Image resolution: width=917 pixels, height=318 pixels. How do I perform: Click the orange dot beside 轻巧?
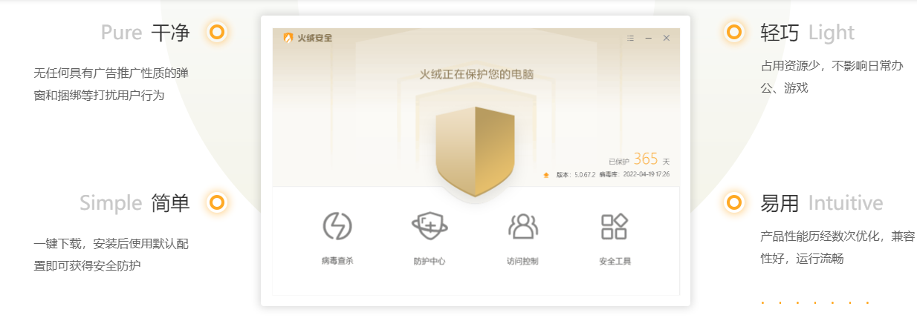(x=734, y=32)
